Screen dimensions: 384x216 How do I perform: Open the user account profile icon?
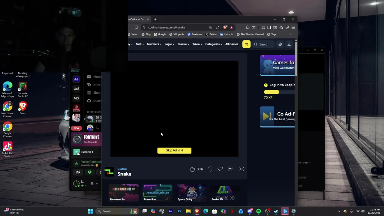[x=289, y=44]
